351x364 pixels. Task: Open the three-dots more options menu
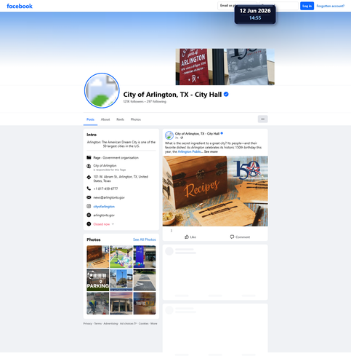tap(262, 119)
